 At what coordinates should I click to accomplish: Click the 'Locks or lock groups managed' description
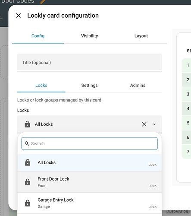[60, 100]
